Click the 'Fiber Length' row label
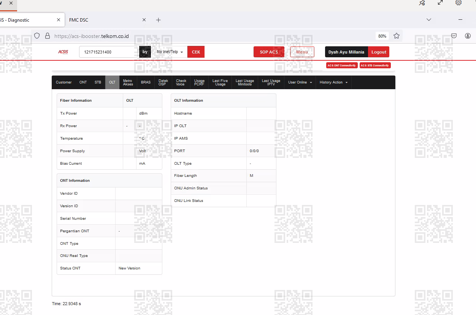Viewport: 476px width, 315px height. (186, 176)
